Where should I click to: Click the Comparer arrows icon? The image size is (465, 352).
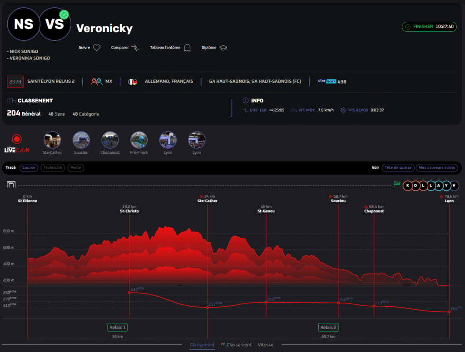pos(135,48)
